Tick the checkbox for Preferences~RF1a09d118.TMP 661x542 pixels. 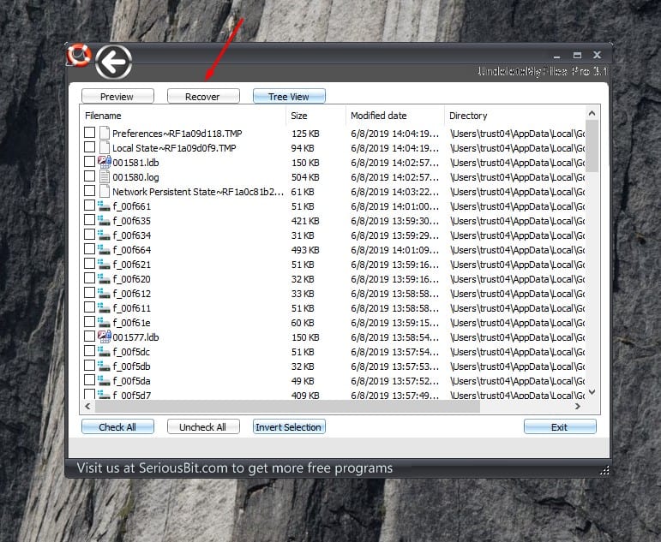pyautogui.click(x=89, y=133)
